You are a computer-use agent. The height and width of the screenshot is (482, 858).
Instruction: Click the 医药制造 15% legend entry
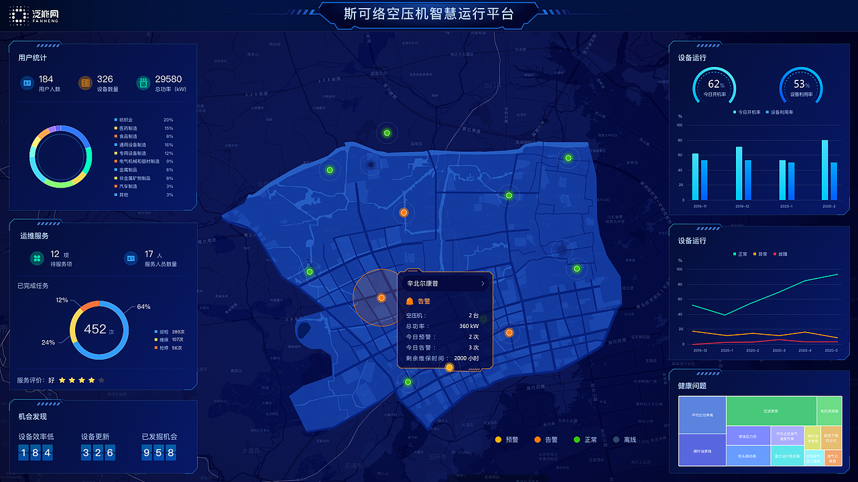pyautogui.click(x=143, y=128)
